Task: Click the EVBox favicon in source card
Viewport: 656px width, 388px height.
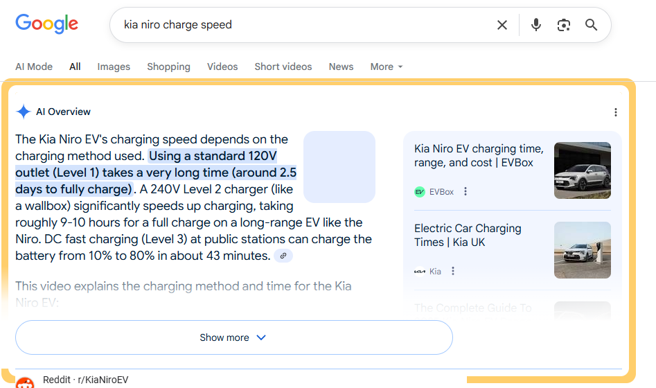Action: pyautogui.click(x=420, y=192)
